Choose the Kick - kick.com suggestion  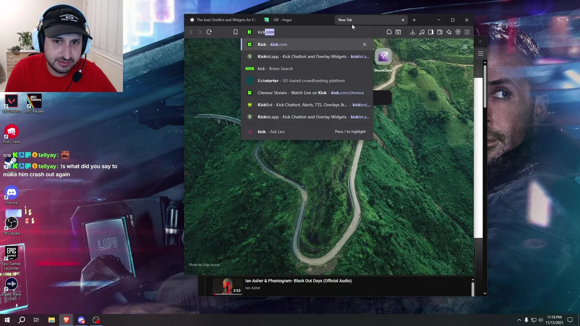click(307, 44)
